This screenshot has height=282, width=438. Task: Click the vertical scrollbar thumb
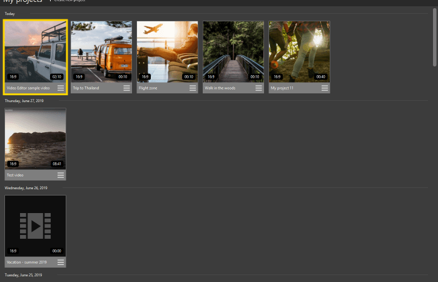435,37
